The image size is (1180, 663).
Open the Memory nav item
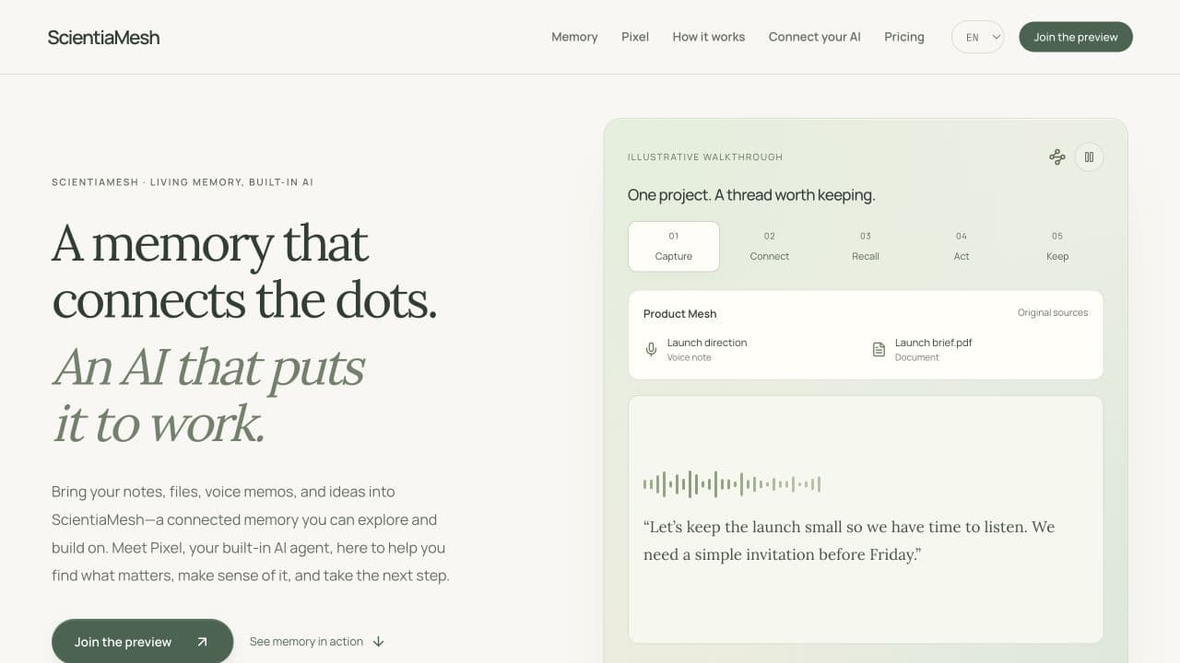coord(574,37)
